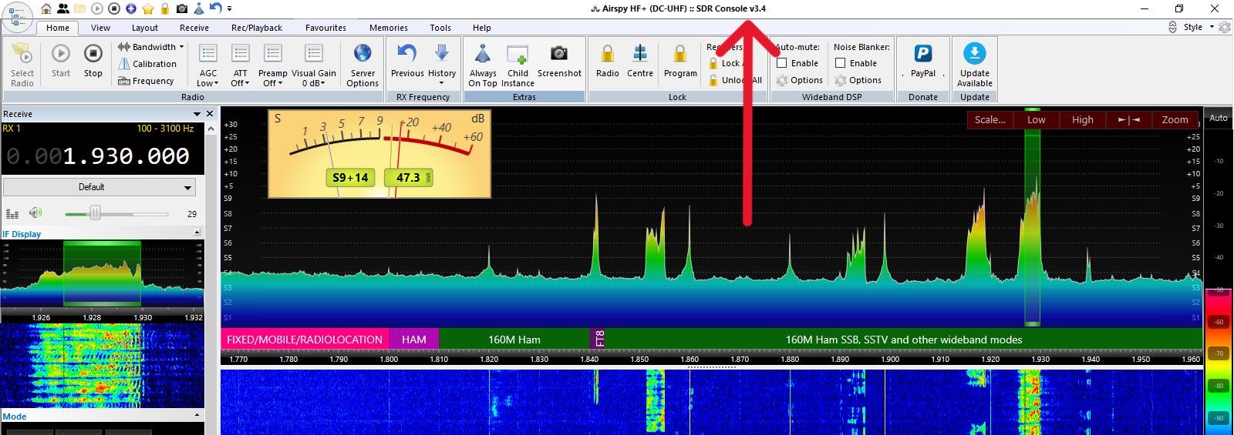Expand the AGC Low dropdown
Image resolution: width=1234 pixels, height=435 pixels.
[208, 79]
